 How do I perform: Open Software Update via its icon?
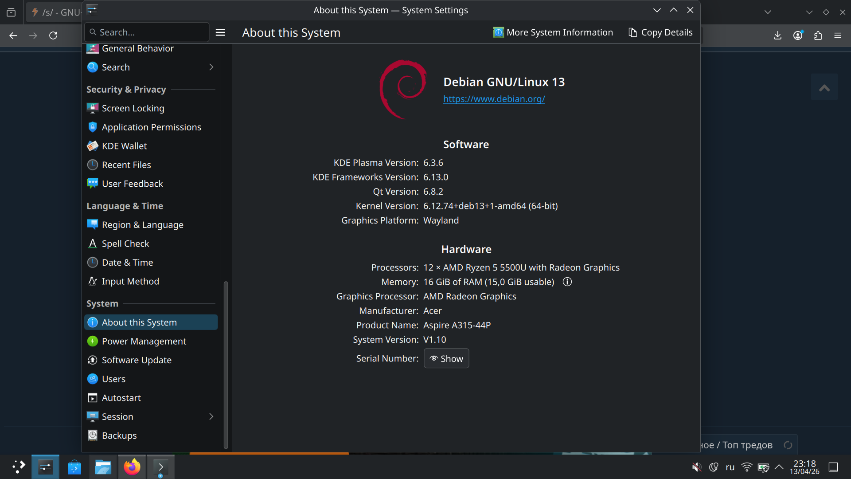(x=93, y=360)
